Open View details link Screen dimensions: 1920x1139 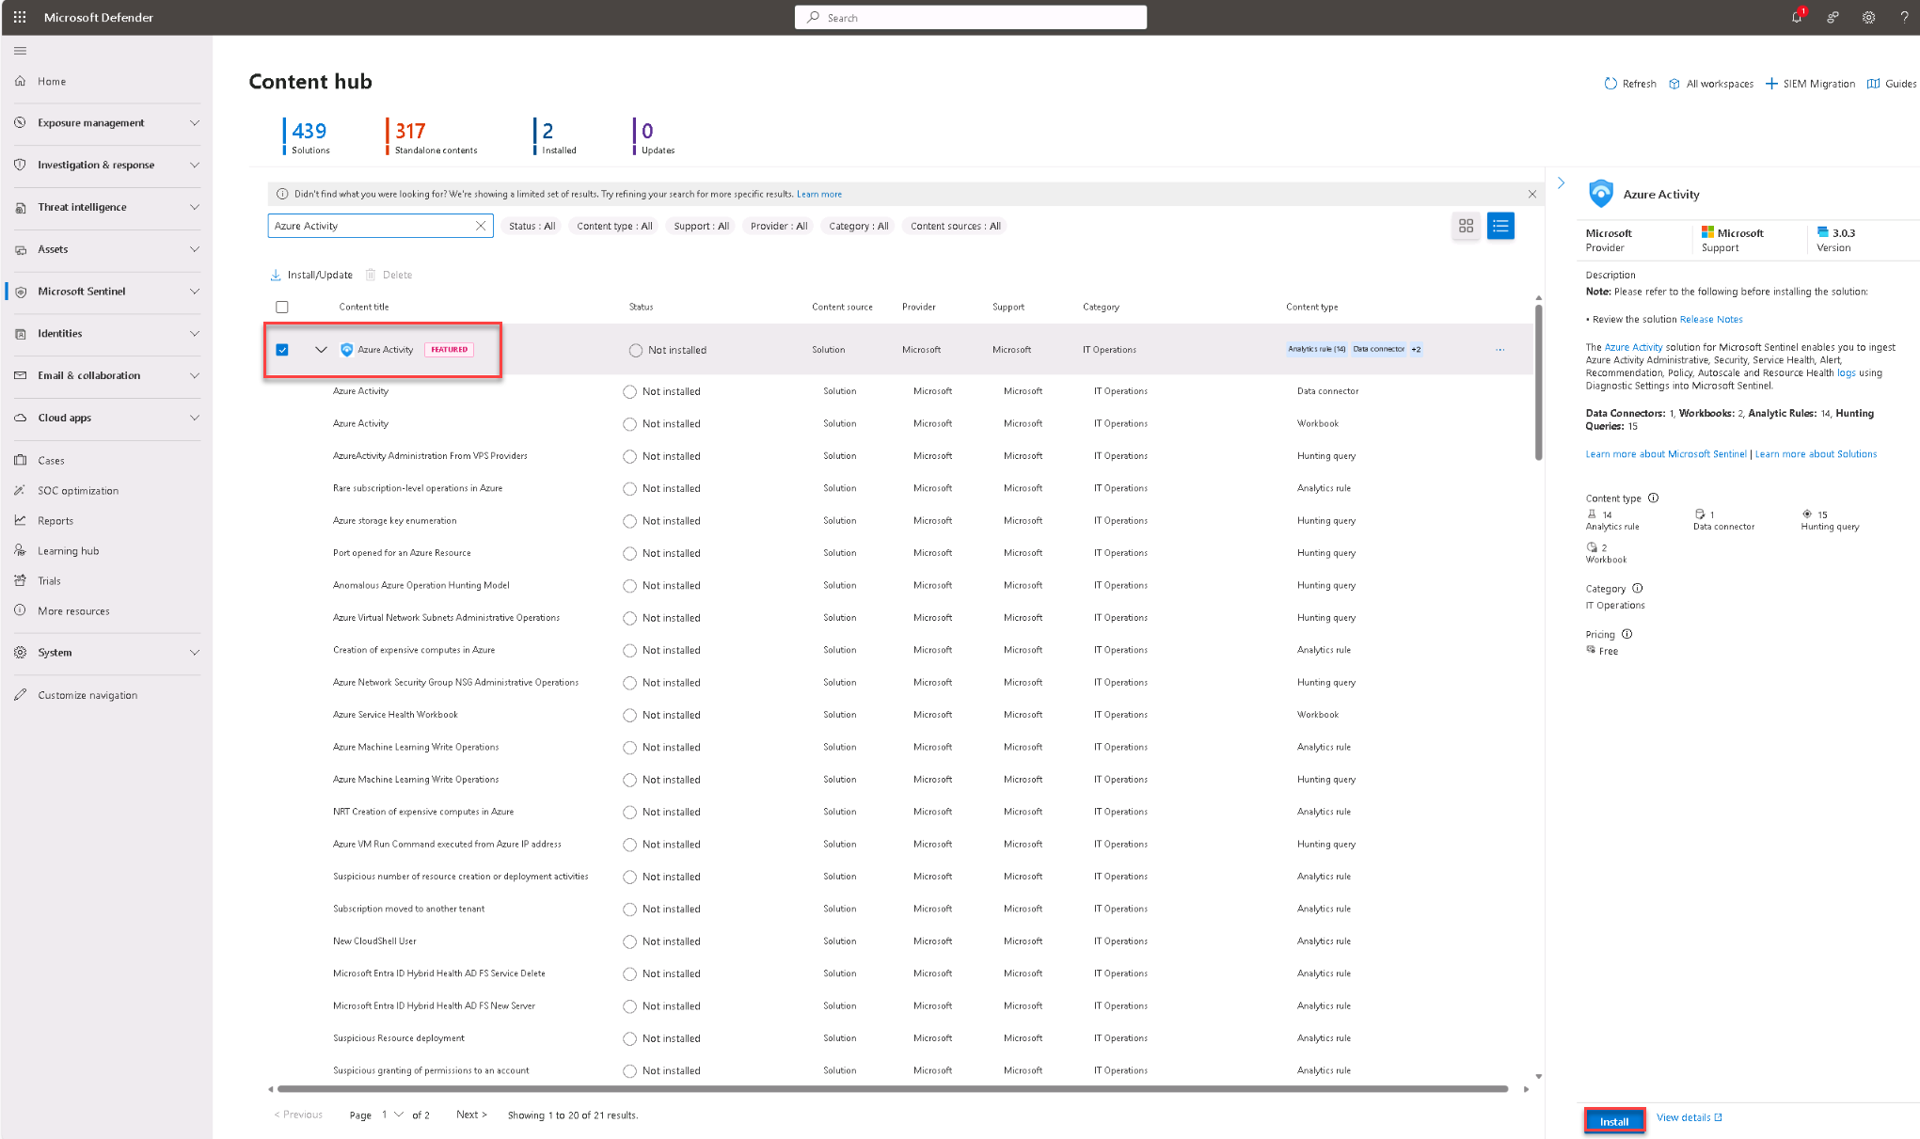pyautogui.click(x=1690, y=1117)
